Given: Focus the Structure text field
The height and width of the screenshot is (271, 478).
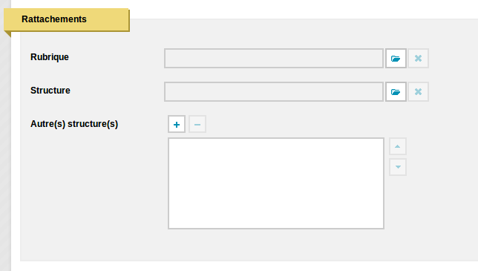Looking at the screenshot, I should click(274, 92).
